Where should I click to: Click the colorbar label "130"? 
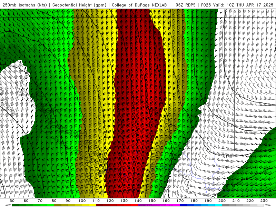pyautogui.click(x=124, y=201)
